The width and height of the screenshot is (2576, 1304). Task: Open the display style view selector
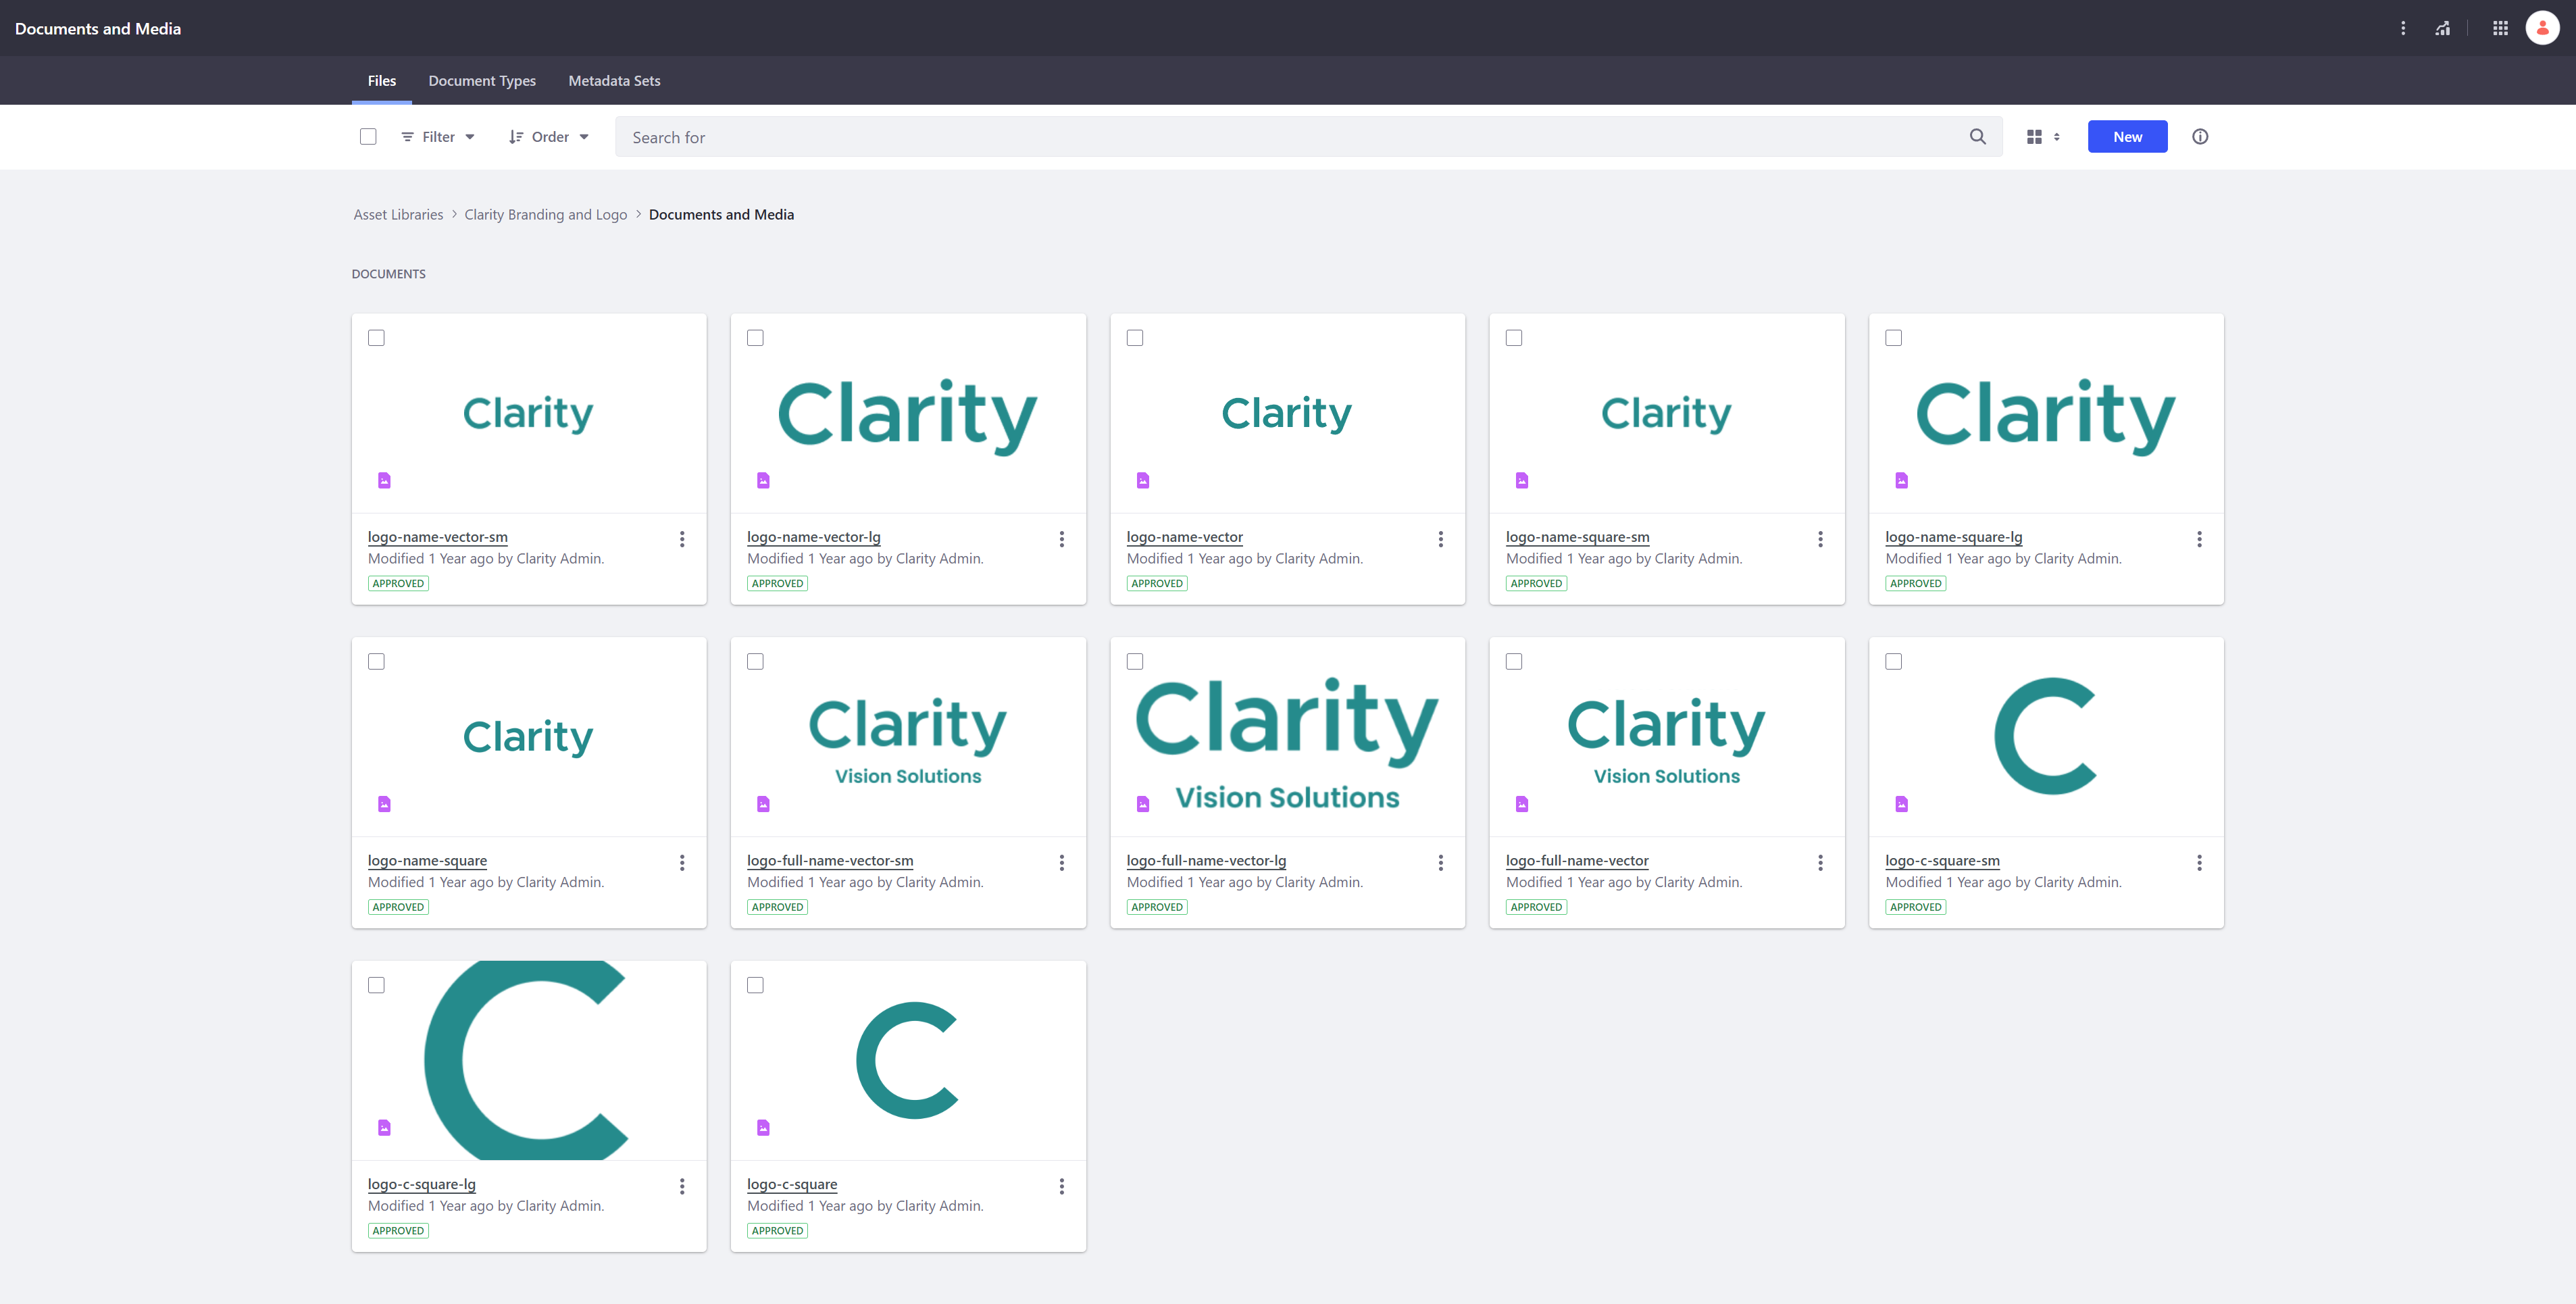(2042, 137)
